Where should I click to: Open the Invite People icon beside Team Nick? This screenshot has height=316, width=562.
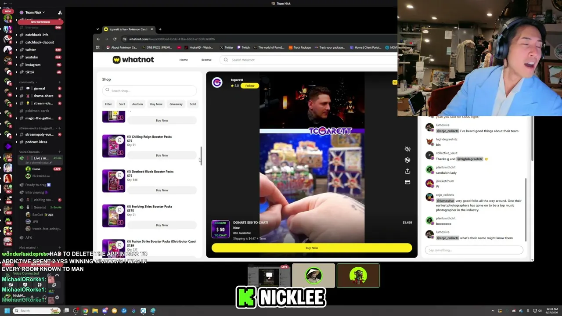click(60, 12)
